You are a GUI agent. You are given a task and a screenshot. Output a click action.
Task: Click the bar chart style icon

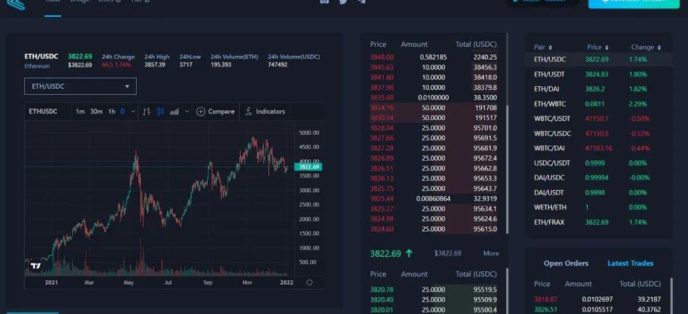[x=147, y=111]
